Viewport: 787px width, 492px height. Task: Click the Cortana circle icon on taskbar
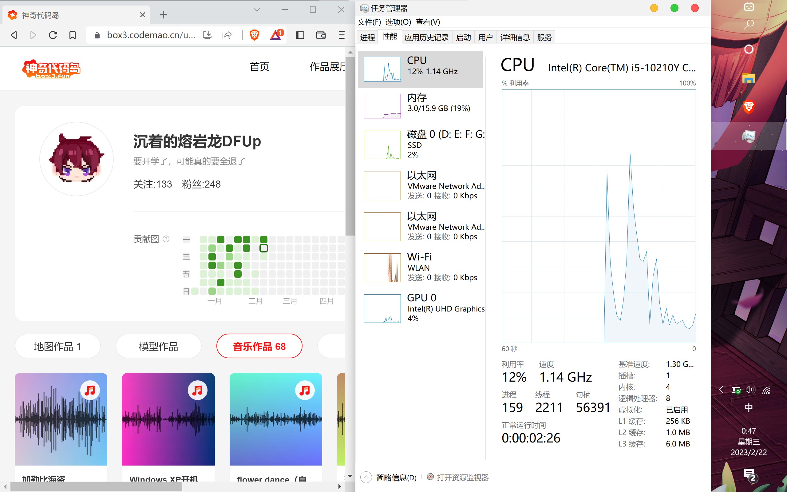[749, 49]
